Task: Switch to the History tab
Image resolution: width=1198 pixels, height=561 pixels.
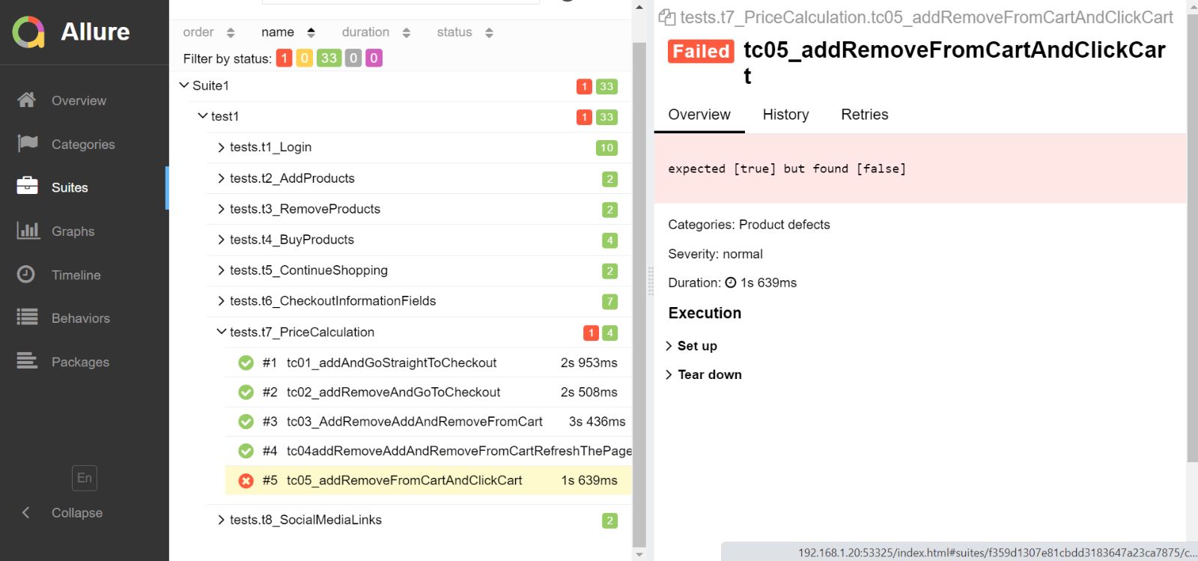Action: pyautogui.click(x=785, y=115)
